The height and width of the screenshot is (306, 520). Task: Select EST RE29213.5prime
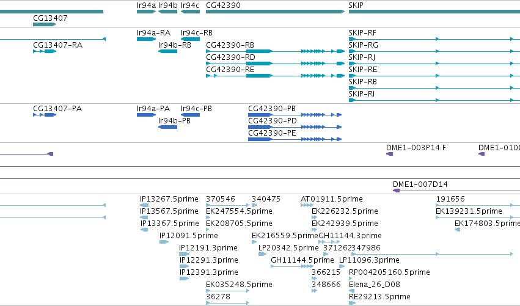click(x=352, y=303)
